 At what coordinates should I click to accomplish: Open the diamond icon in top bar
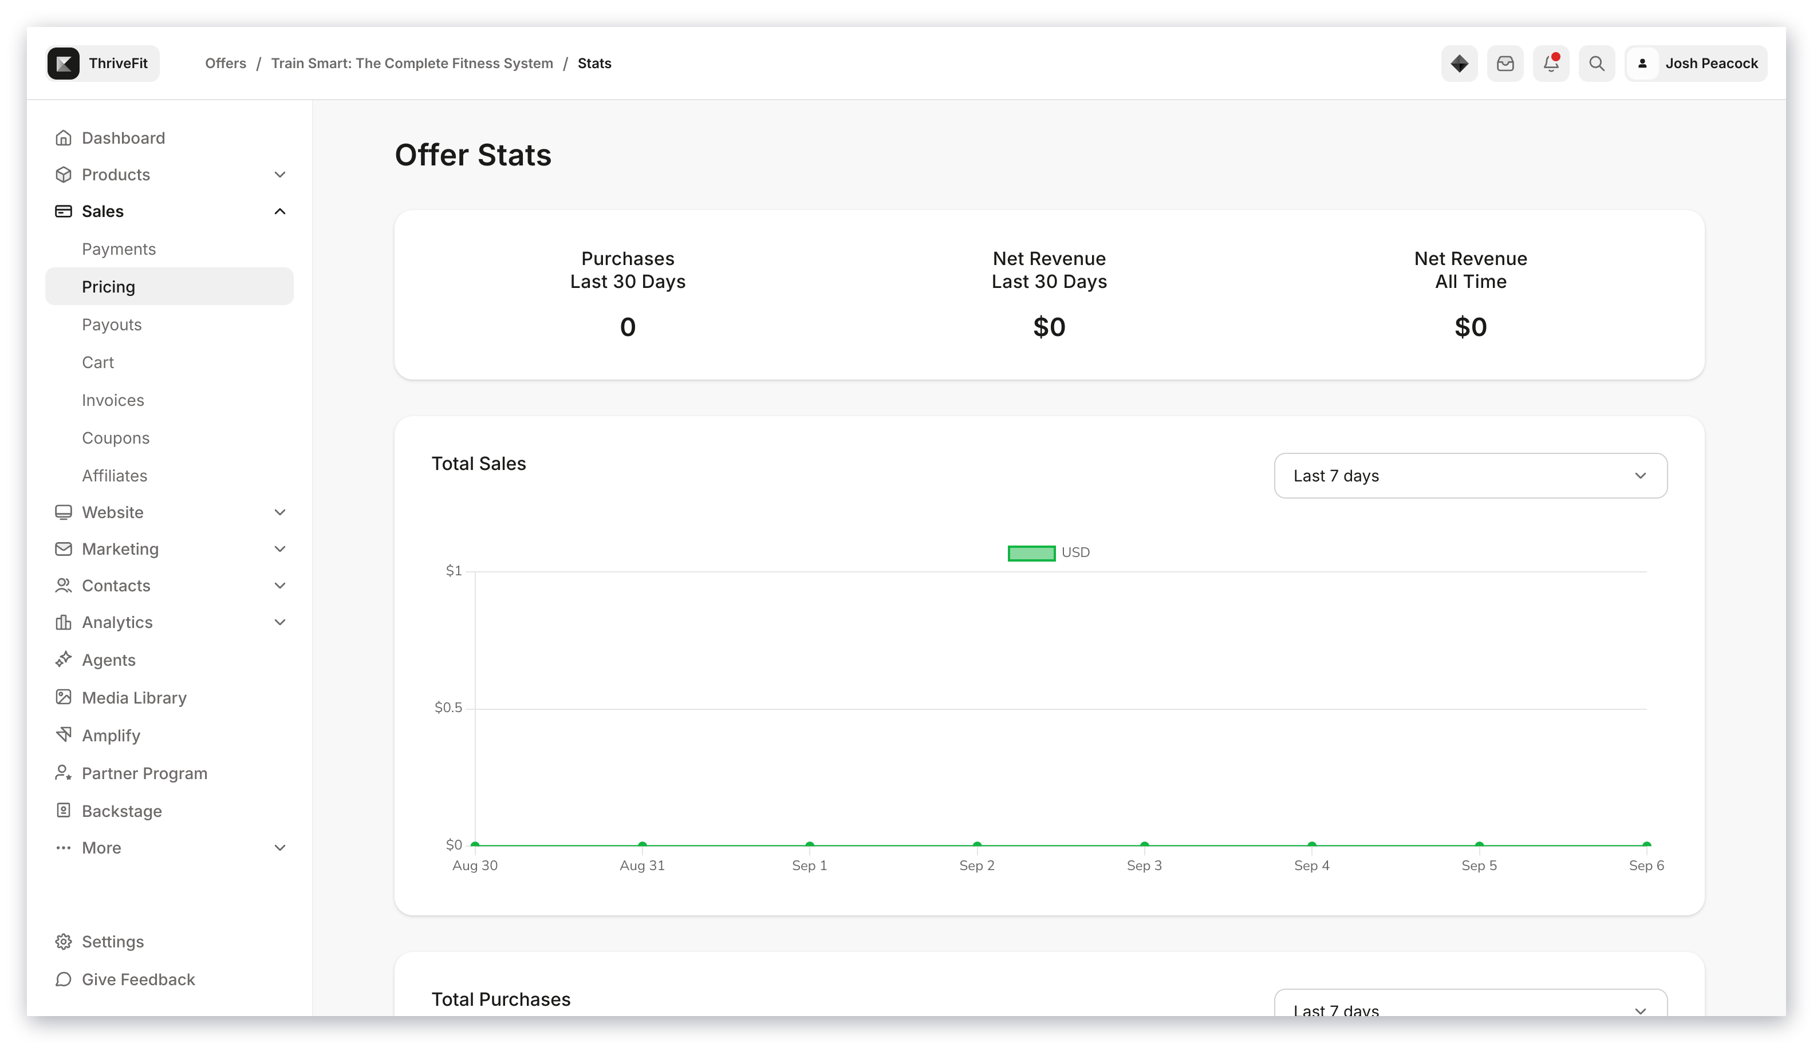click(1459, 63)
